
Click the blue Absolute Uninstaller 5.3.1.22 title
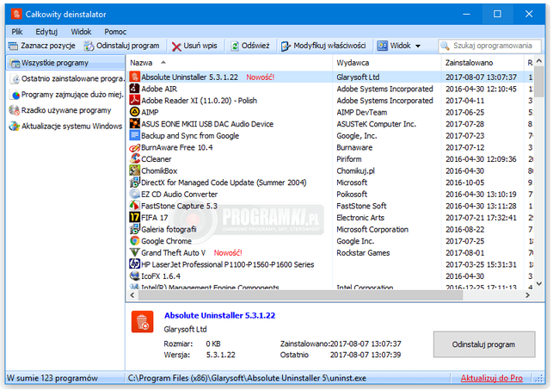coord(219,315)
